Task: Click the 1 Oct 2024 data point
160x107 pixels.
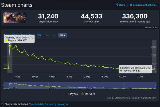Action: tap(10, 46)
